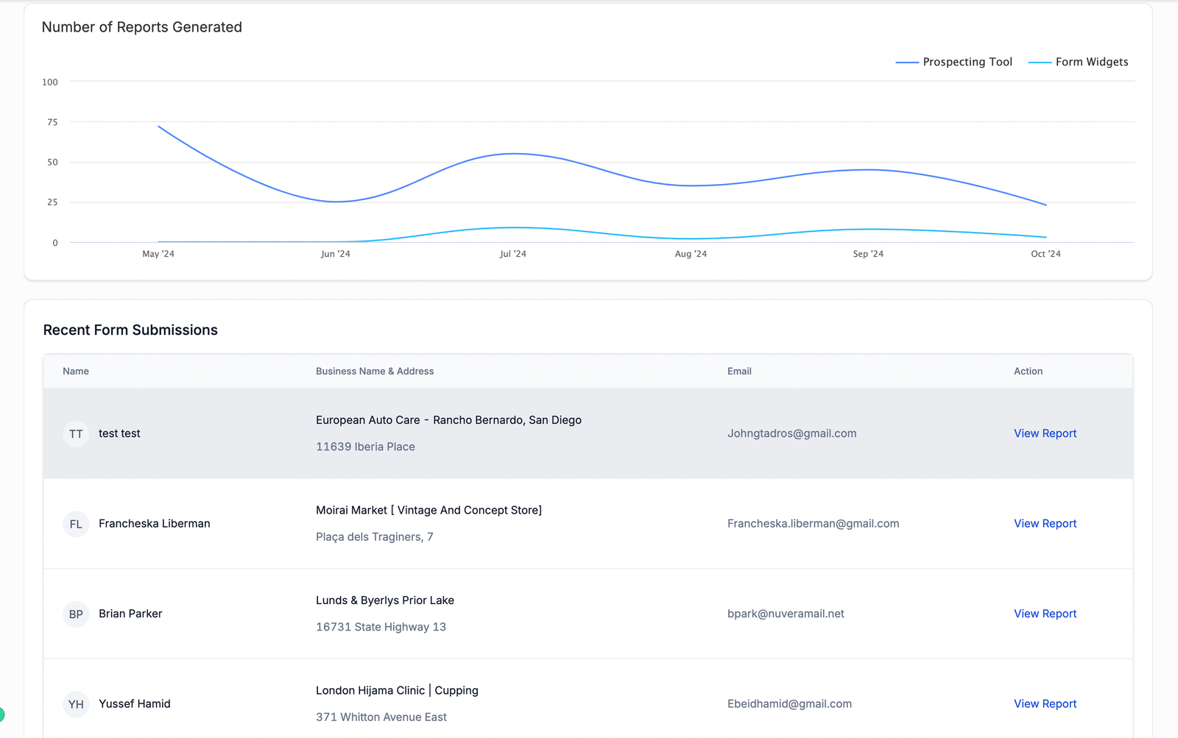Click the YH avatar for Yussef Hamid
Viewport: 1178px width, 738px height.
click(76, 704)
